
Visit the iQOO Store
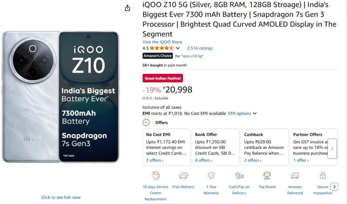click(x=162, y=42)
